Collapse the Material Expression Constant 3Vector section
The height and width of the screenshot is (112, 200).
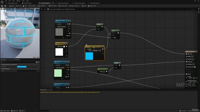[1, 65]
